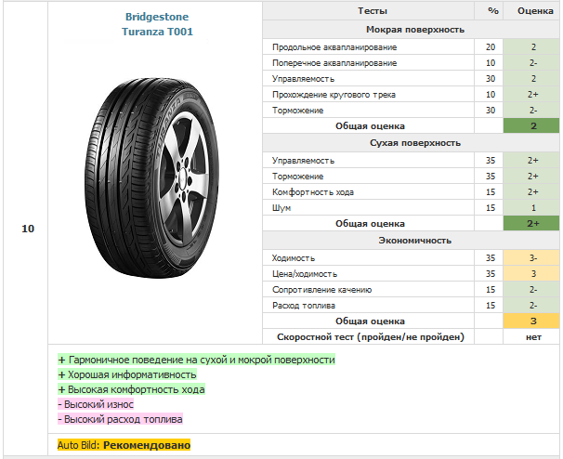The image size is (563, 459).
Task: Click the dark green wet surface overall score 2
Action: (531, 125)
